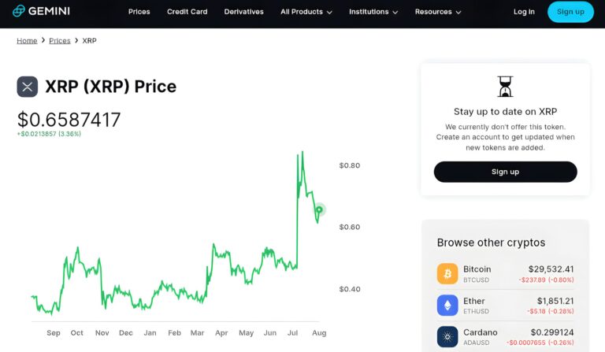Open the Credit Card nav item

point(187,12)
